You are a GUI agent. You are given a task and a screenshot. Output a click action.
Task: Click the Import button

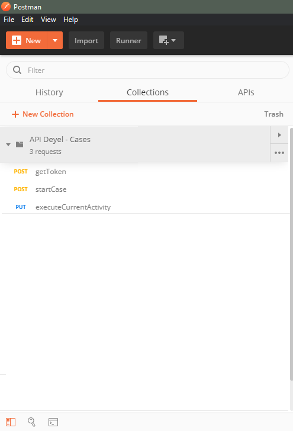[86, 40]
